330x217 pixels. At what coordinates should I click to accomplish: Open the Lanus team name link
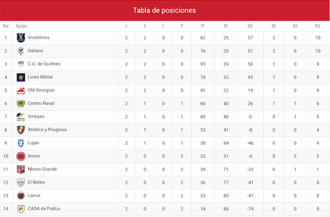pos(34,196)
